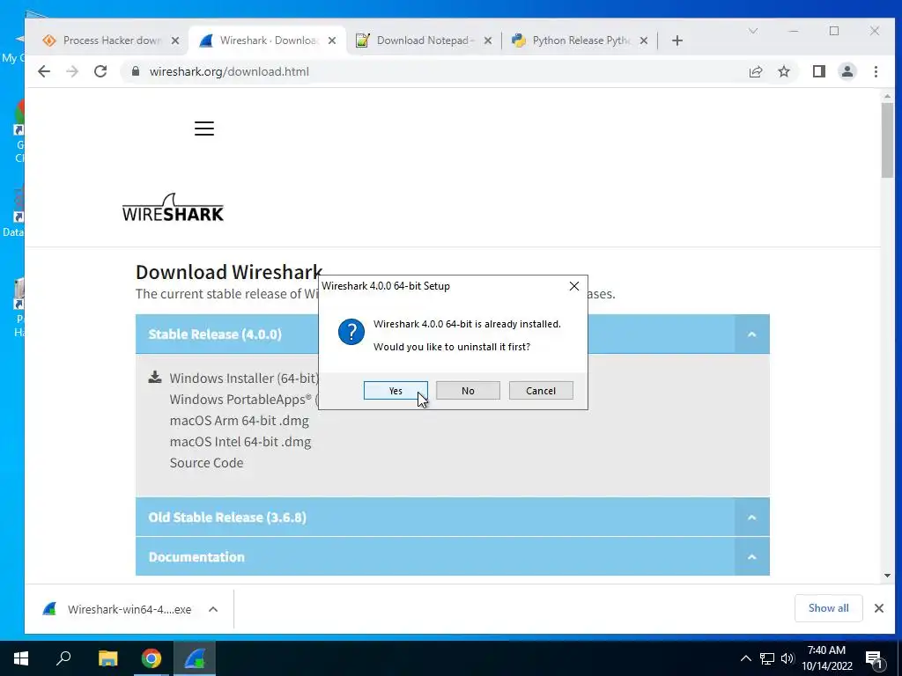Viewport: 902px width, 676px height.
Task: Download Windows Installer (64-bit)
Action: pos(244,378)
